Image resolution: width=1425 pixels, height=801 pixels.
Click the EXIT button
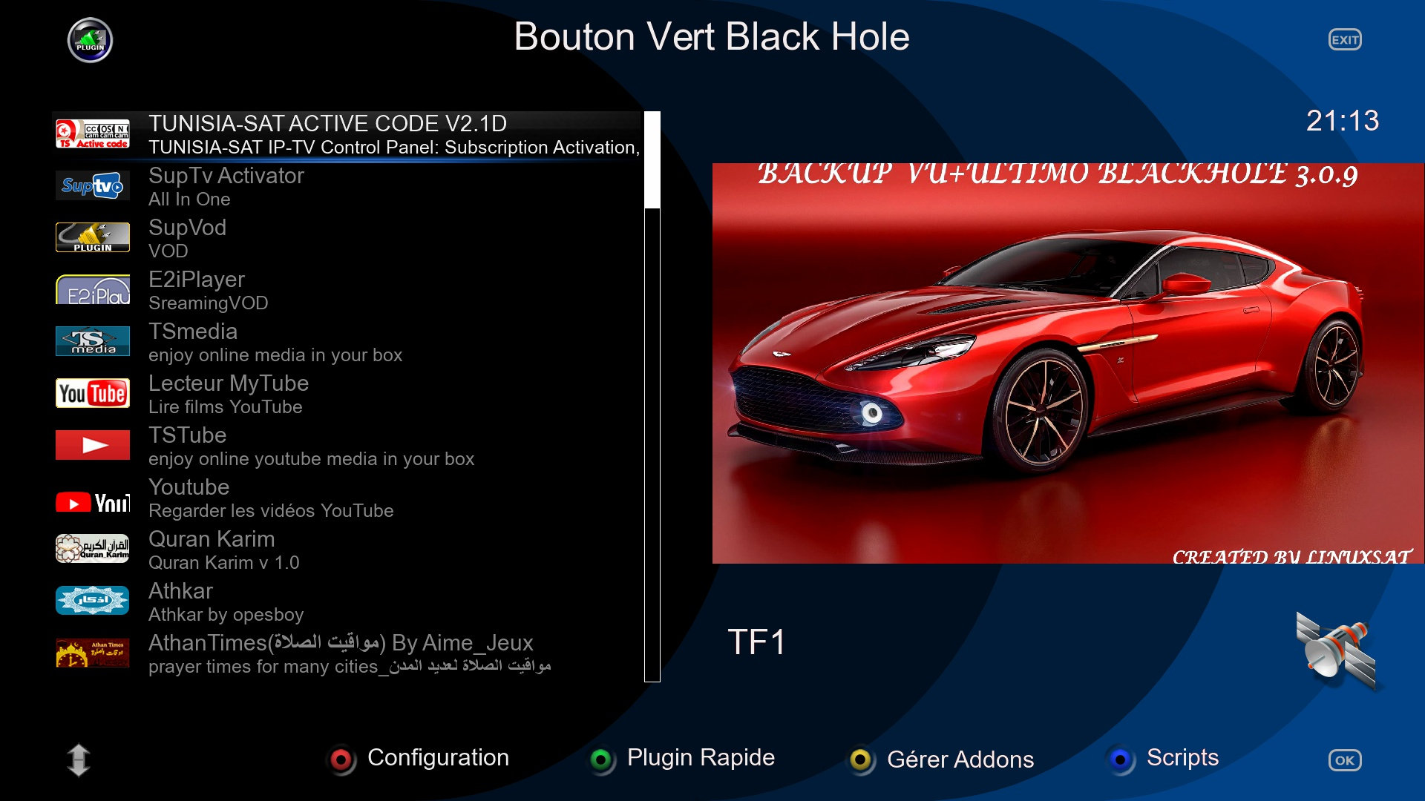coord(1344,40)
